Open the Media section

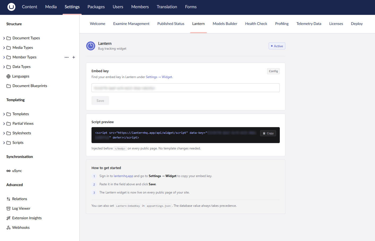51,7
